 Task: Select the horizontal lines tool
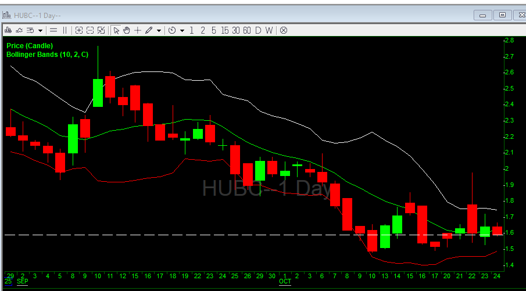[x=53, y=30]
